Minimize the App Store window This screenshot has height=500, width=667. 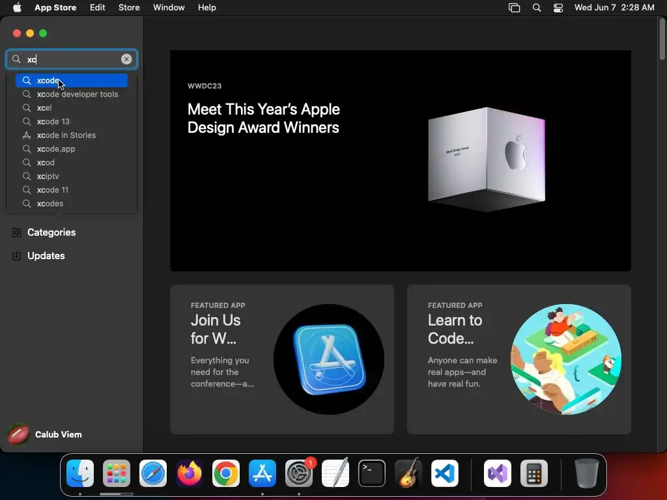click(30, 33)
